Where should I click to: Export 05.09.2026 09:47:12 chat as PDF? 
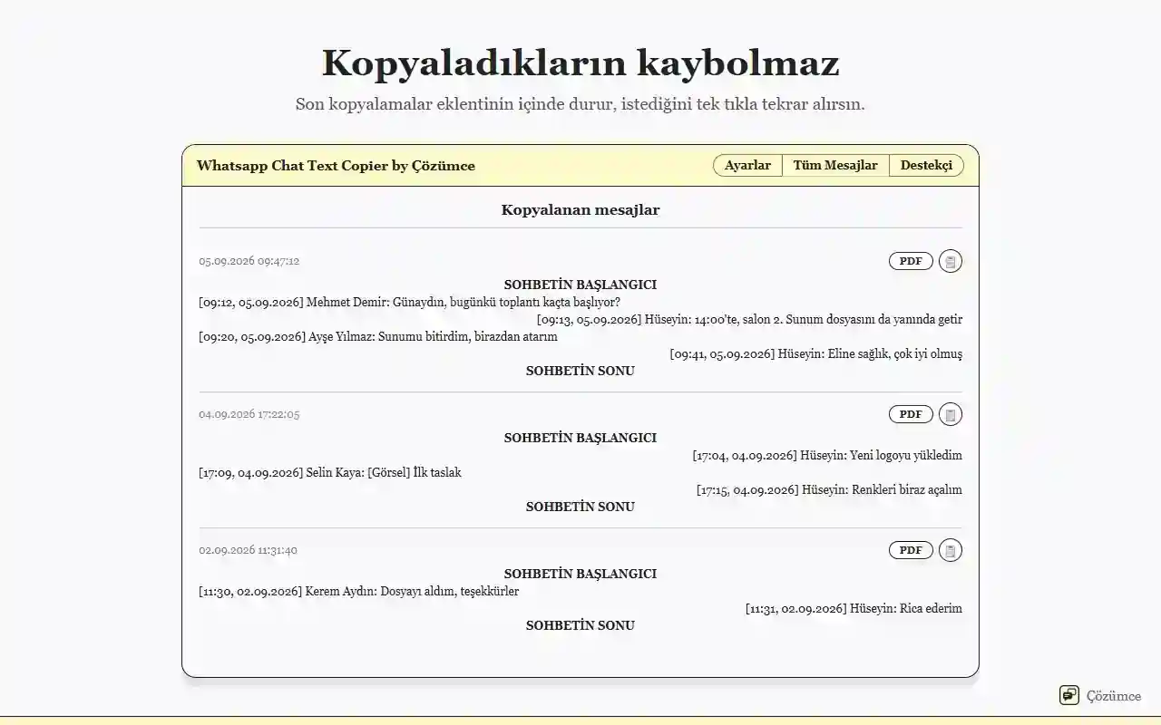pos(911,261)
